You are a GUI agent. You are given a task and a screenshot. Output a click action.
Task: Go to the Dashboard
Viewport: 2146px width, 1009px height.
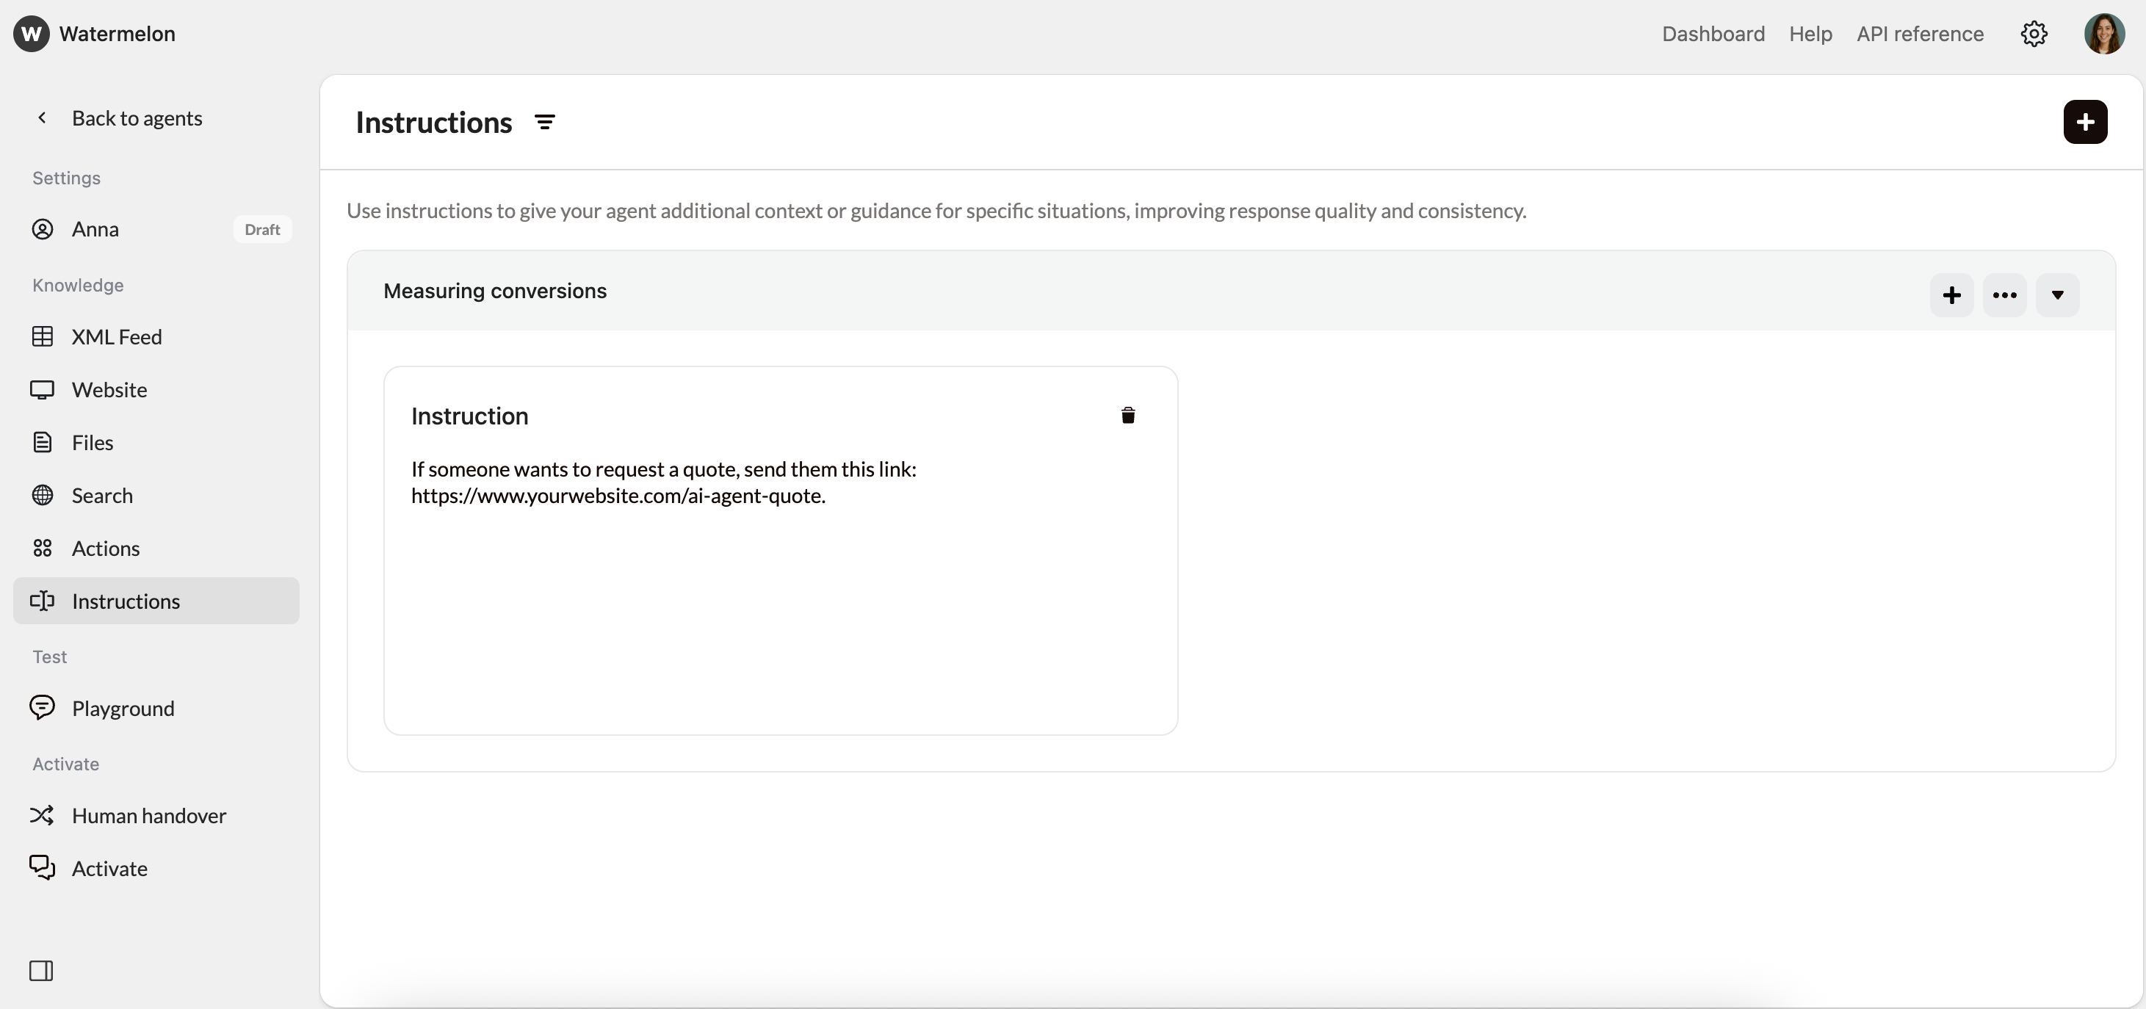click(x=1713, y=33)
